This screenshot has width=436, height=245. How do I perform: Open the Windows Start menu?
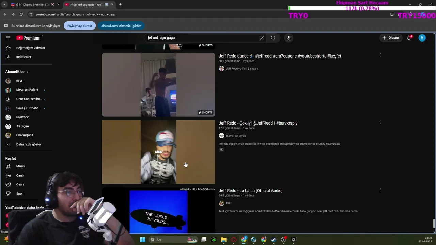pyautogui.click(x=142, y=240)
